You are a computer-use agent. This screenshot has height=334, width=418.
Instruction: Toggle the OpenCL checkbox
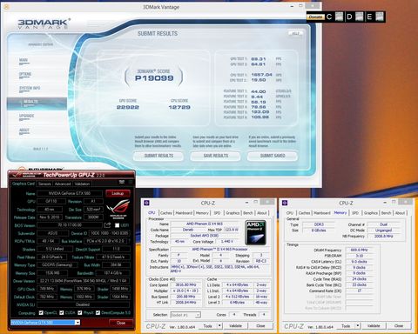41,312
